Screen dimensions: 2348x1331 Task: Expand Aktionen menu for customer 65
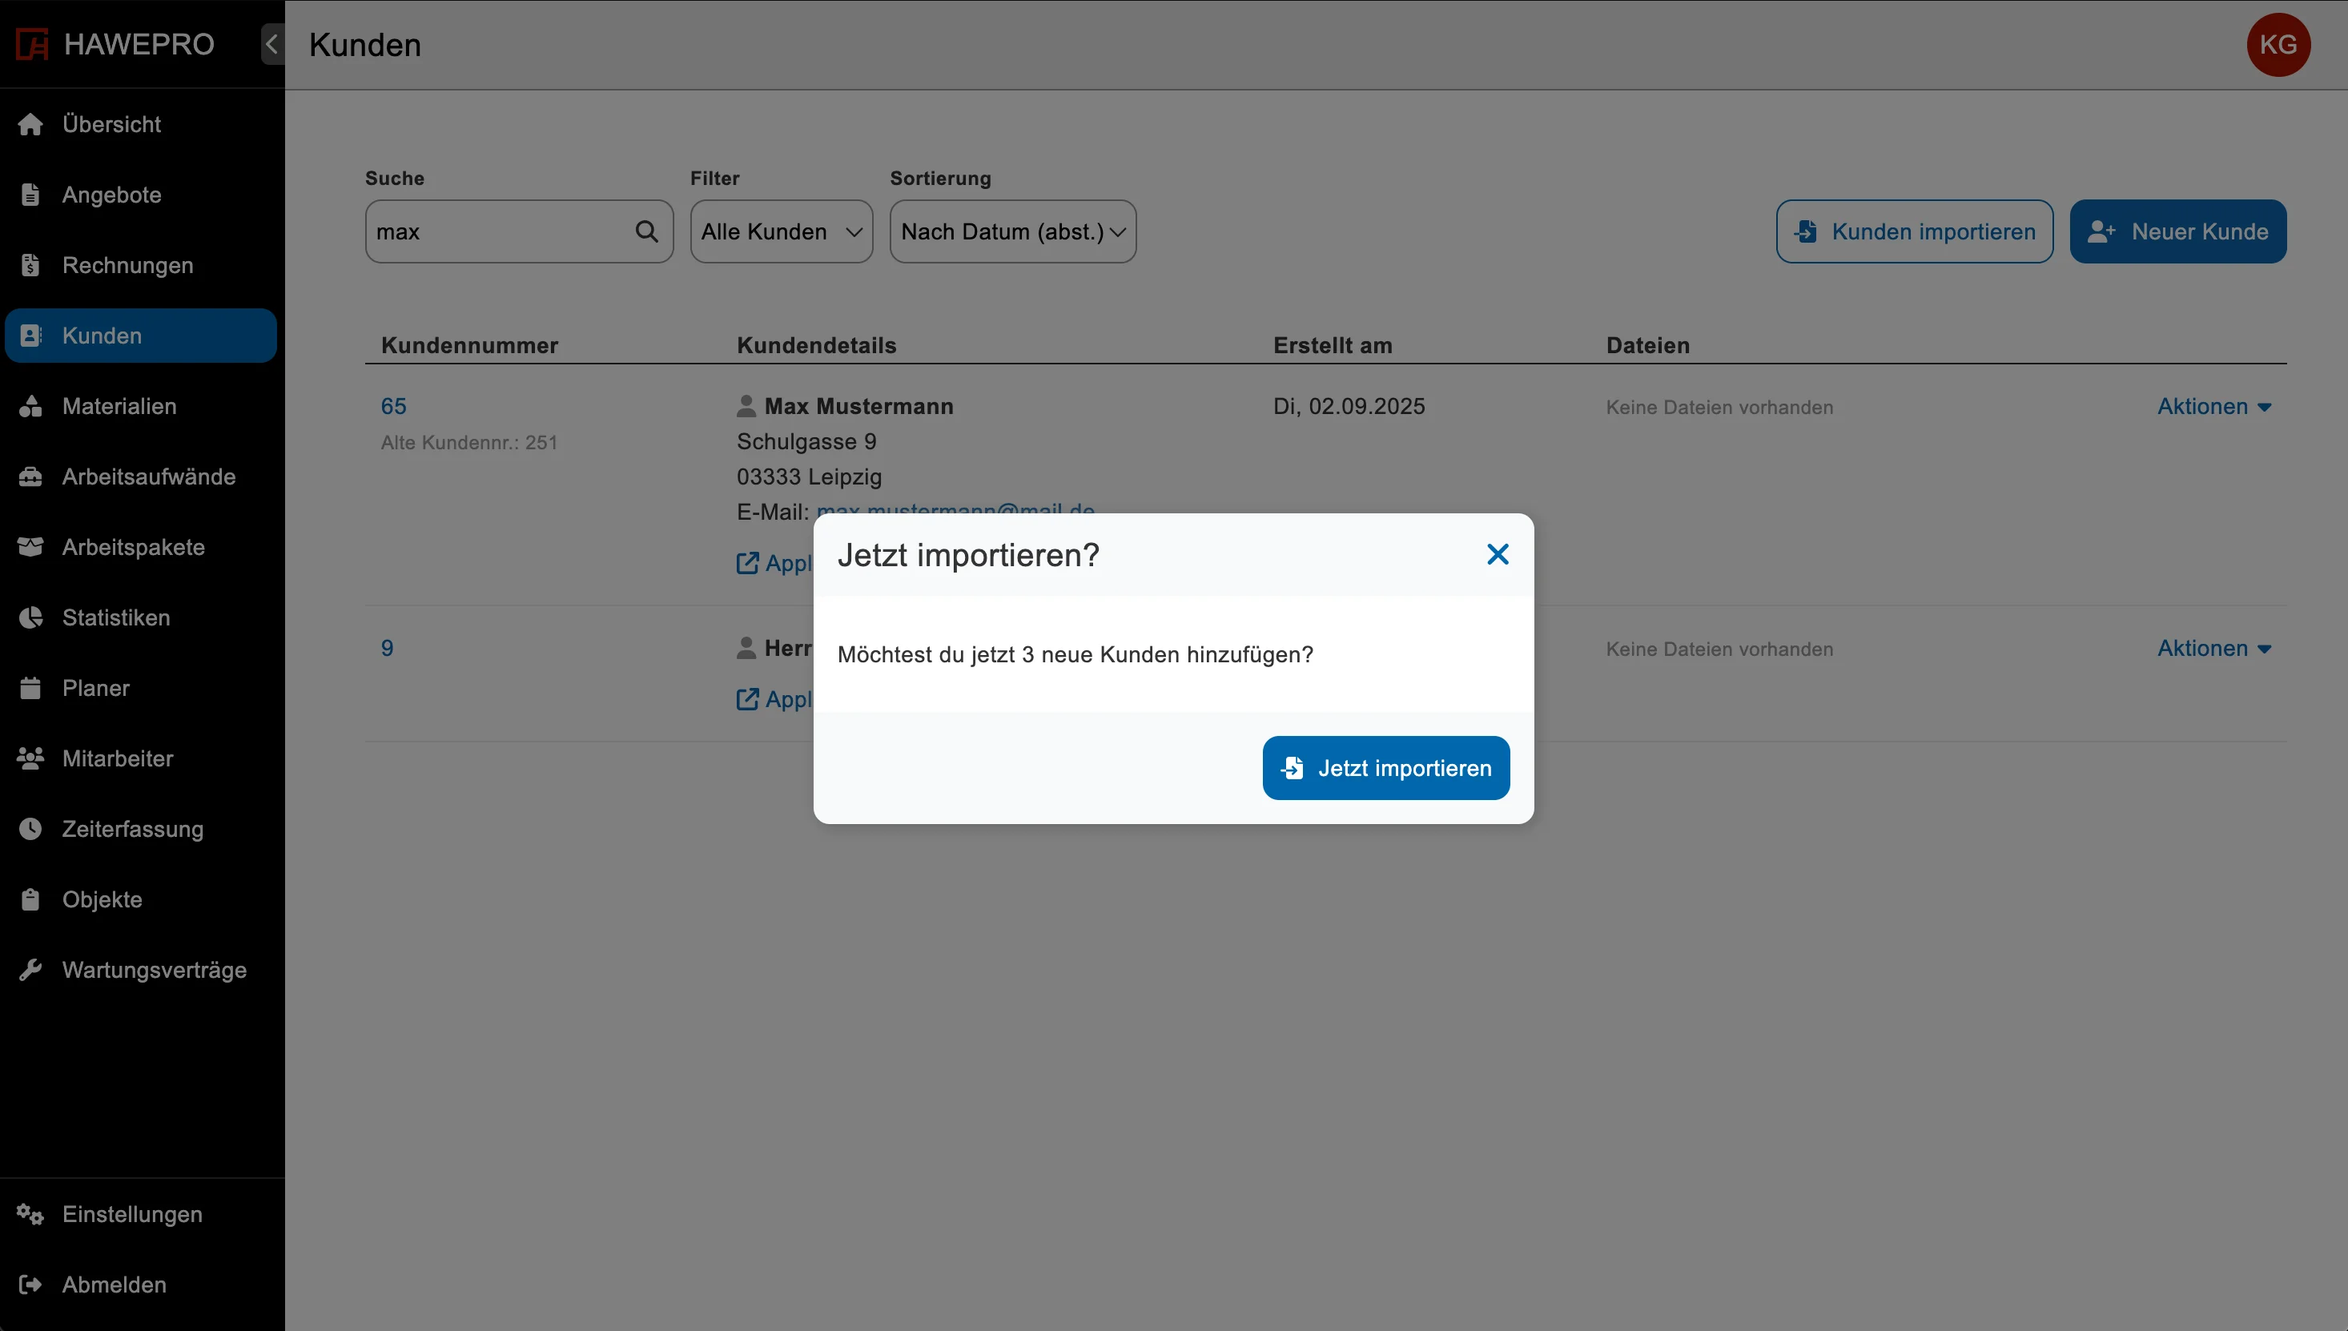point(2214,407)
